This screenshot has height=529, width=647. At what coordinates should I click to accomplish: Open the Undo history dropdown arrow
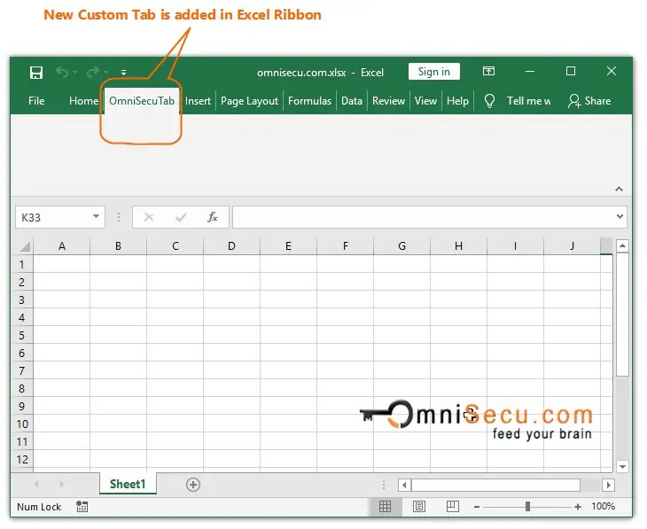click(75, 73)
